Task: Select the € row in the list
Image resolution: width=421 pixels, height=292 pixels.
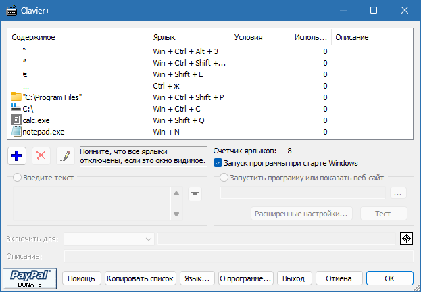Action: (x=210, y=74)
